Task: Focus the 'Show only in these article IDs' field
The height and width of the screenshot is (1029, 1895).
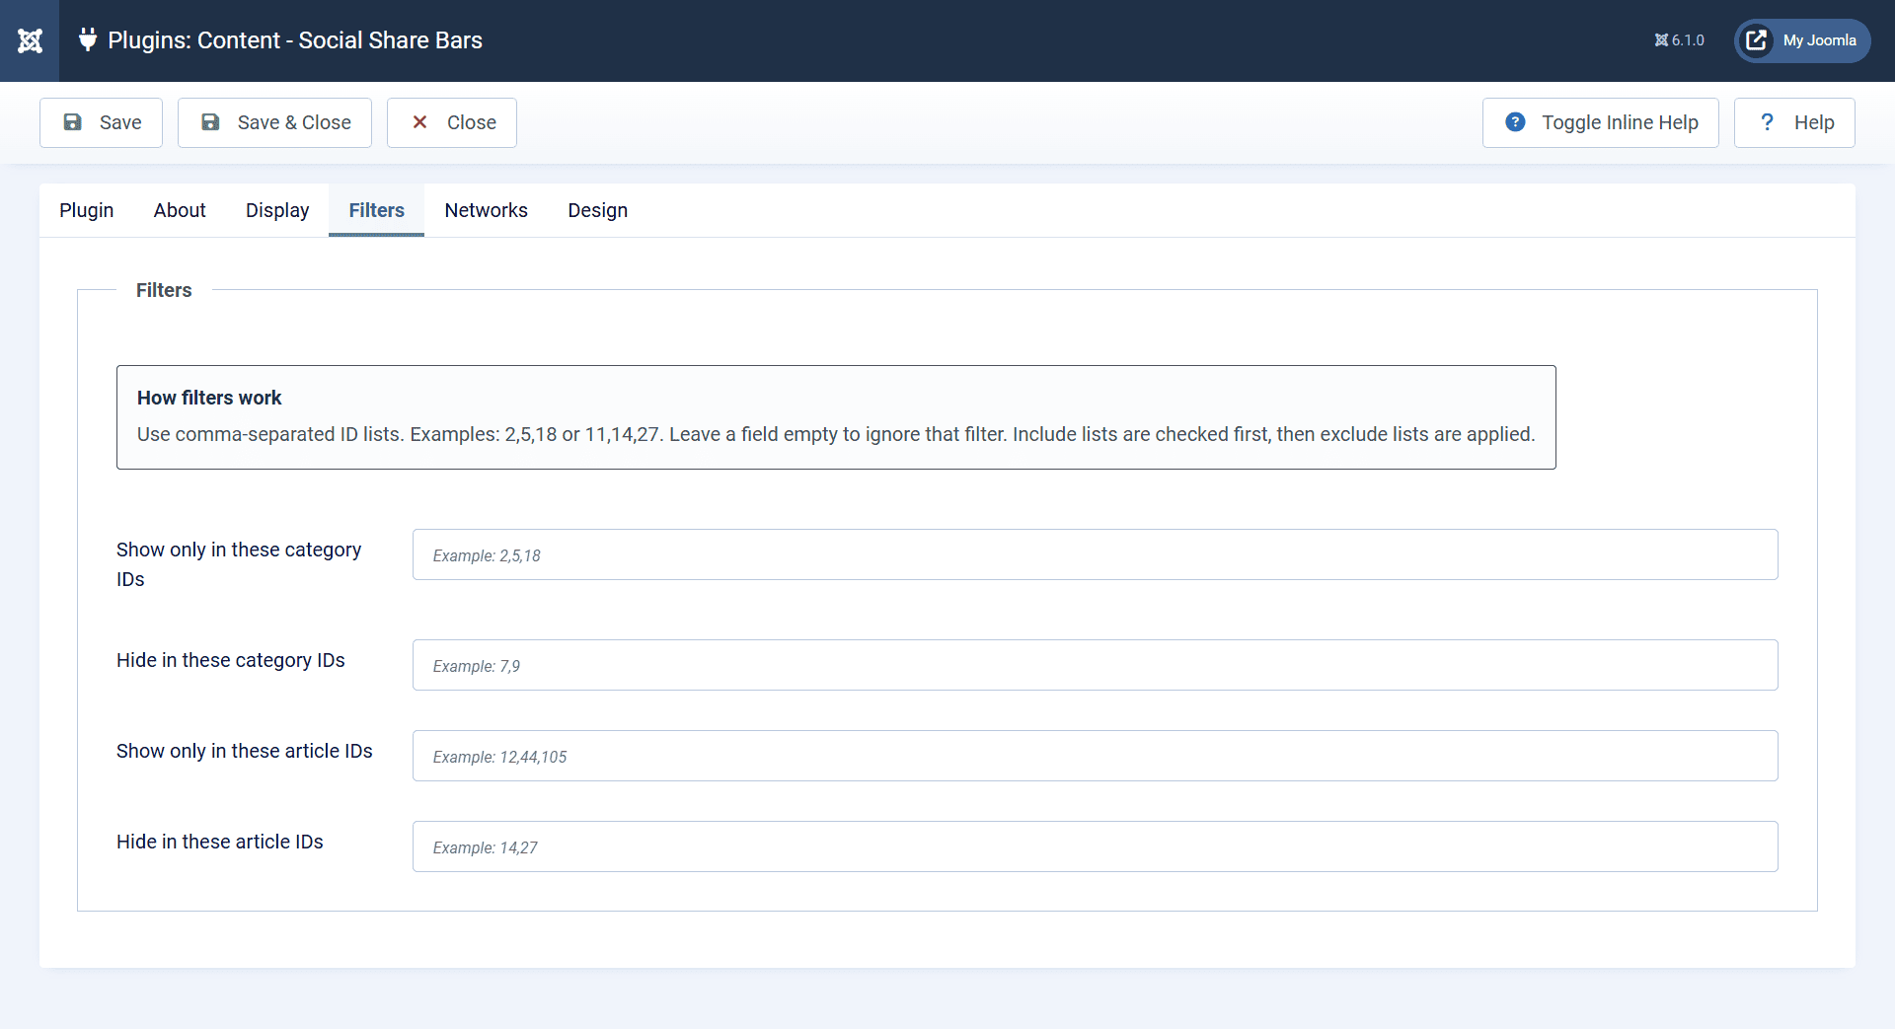Action: [1095, 756]
